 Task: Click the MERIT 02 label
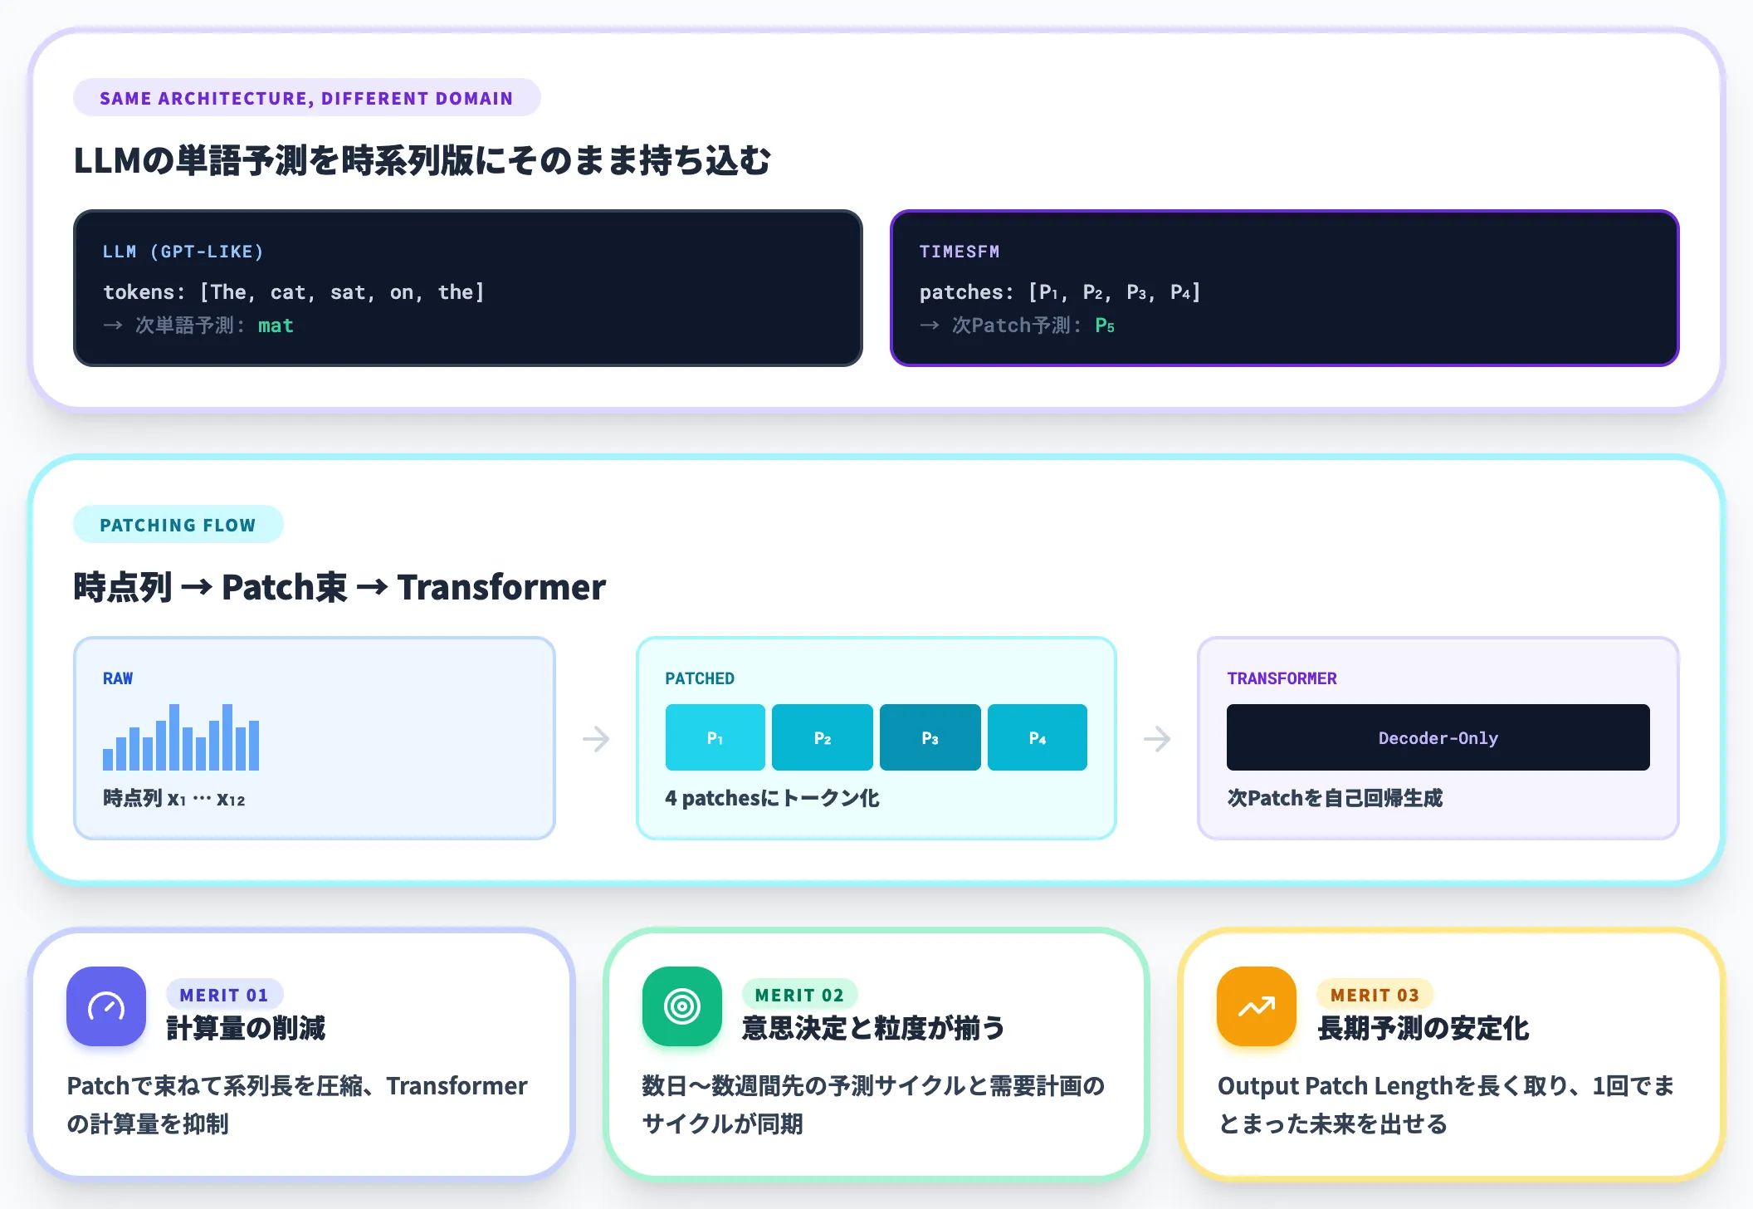click(799, 995)
